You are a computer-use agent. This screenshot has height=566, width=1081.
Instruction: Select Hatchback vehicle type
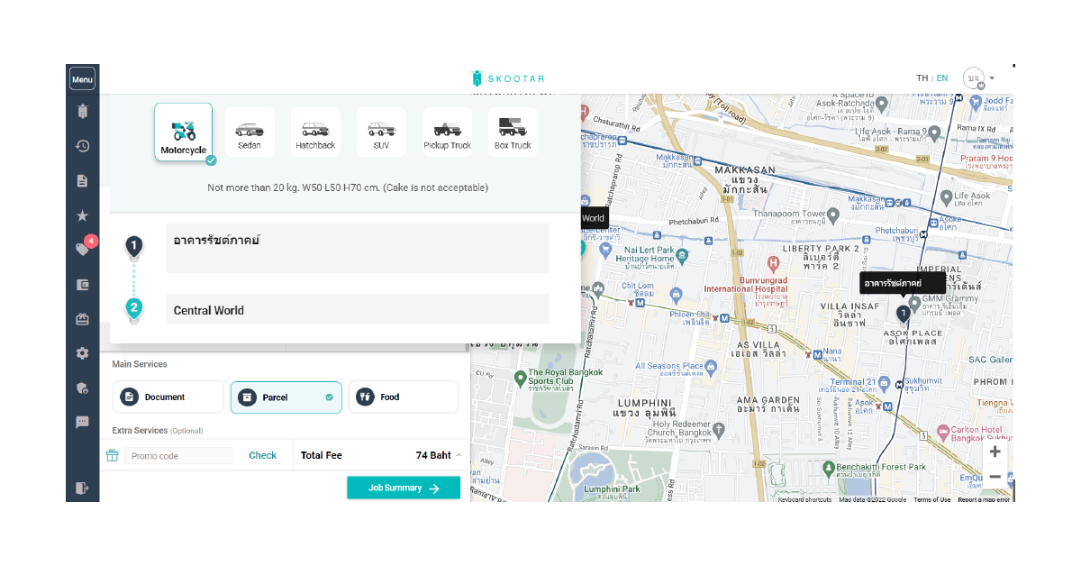pyautogui.click(x=315, y=132)
